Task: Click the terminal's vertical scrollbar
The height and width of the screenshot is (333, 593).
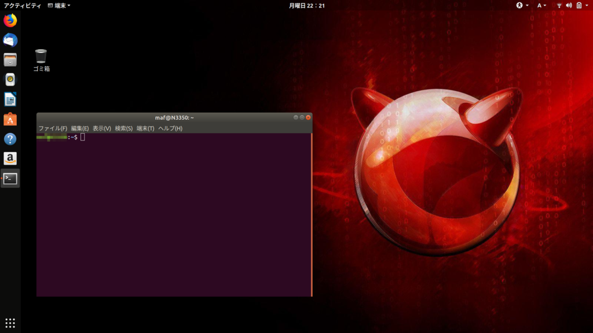Action: [x=312, y=214]
